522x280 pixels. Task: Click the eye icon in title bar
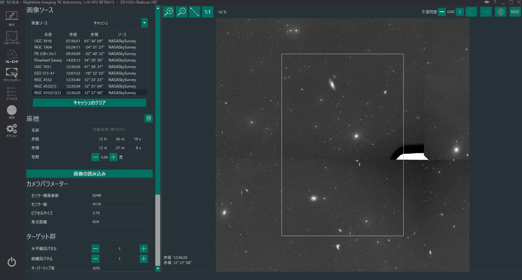[x=486, y=2]
